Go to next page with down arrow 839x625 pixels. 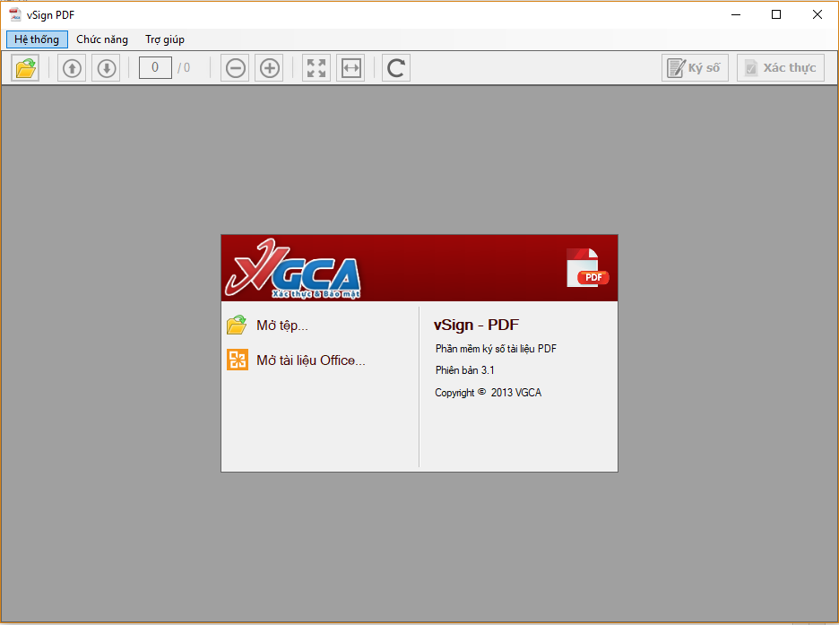point(106,68)
